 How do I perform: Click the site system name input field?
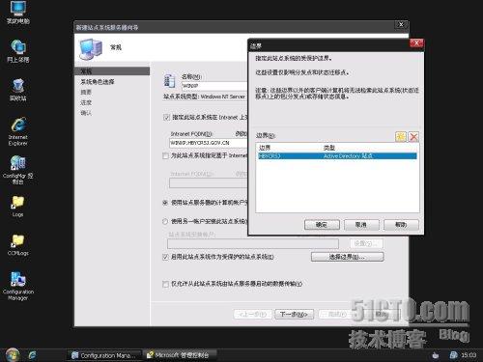214,86
